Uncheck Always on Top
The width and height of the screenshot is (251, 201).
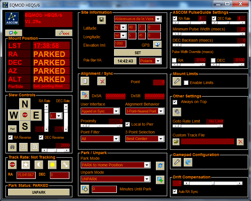(175, 102)
